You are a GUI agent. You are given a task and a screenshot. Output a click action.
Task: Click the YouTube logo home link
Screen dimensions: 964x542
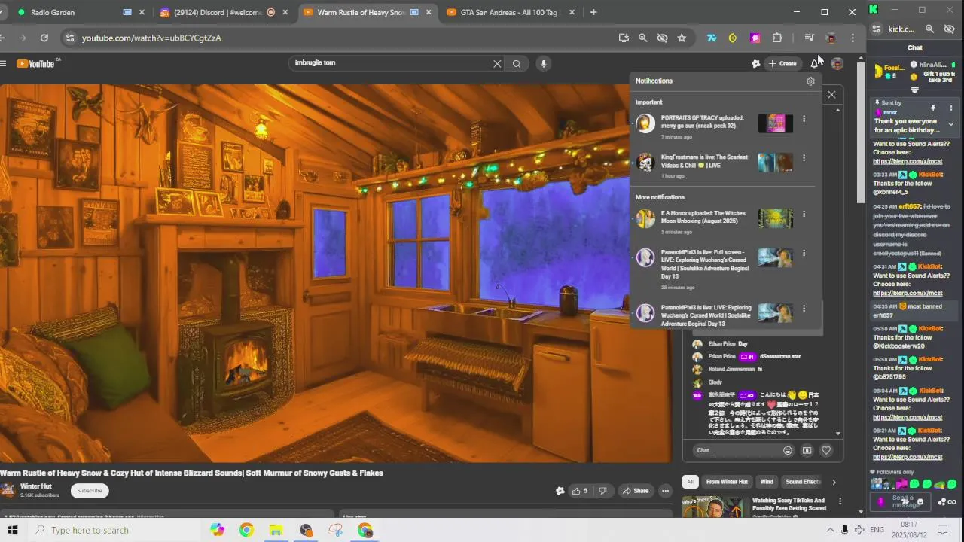[x=38, y=64]
